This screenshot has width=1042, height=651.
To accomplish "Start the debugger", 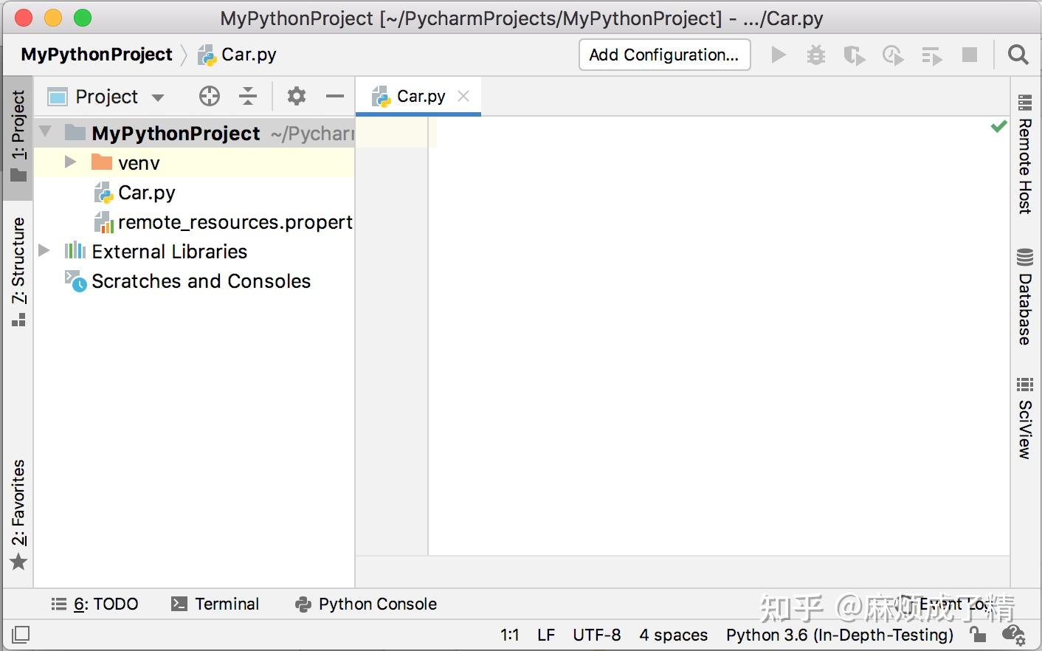I will point(816,55).
